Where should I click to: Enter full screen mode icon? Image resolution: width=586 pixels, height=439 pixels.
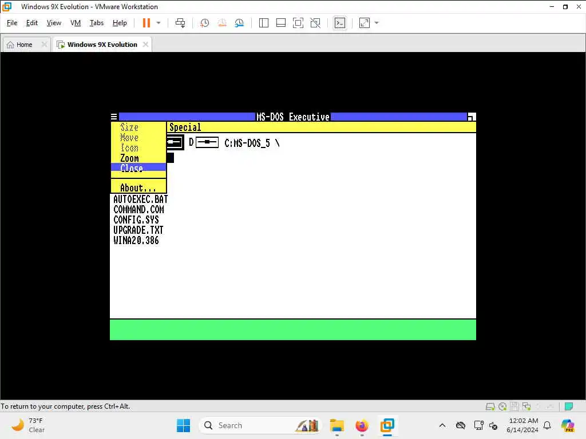pos(298,23)
